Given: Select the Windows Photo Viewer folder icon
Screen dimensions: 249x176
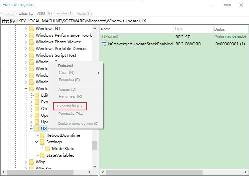Looking at the screenshot, I should click(x=32, y=42).
